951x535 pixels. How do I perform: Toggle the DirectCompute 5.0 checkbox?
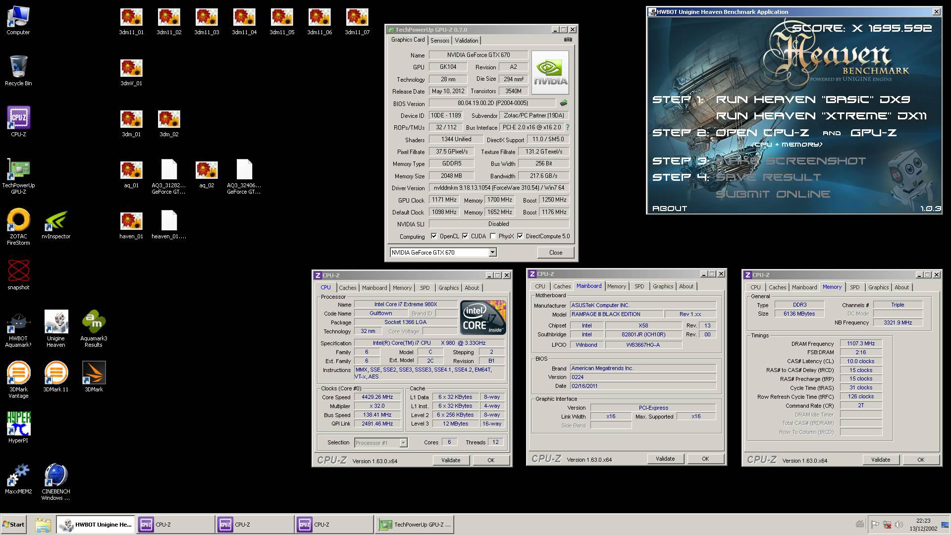point(520,236)
